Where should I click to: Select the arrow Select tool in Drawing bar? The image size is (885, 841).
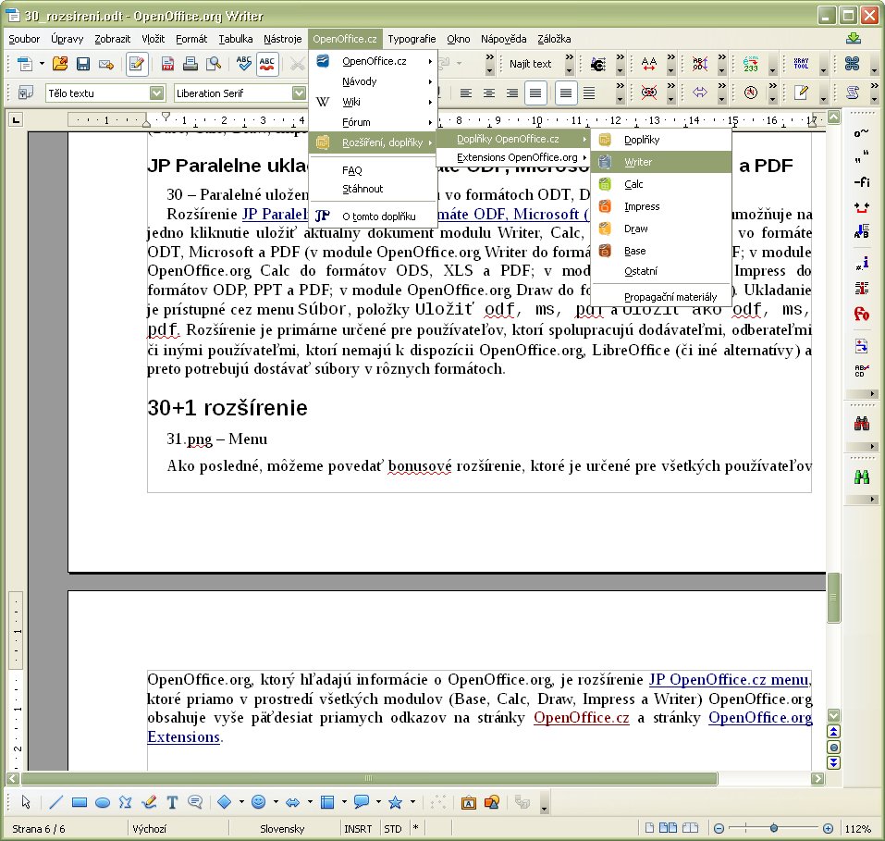[26, 802]
